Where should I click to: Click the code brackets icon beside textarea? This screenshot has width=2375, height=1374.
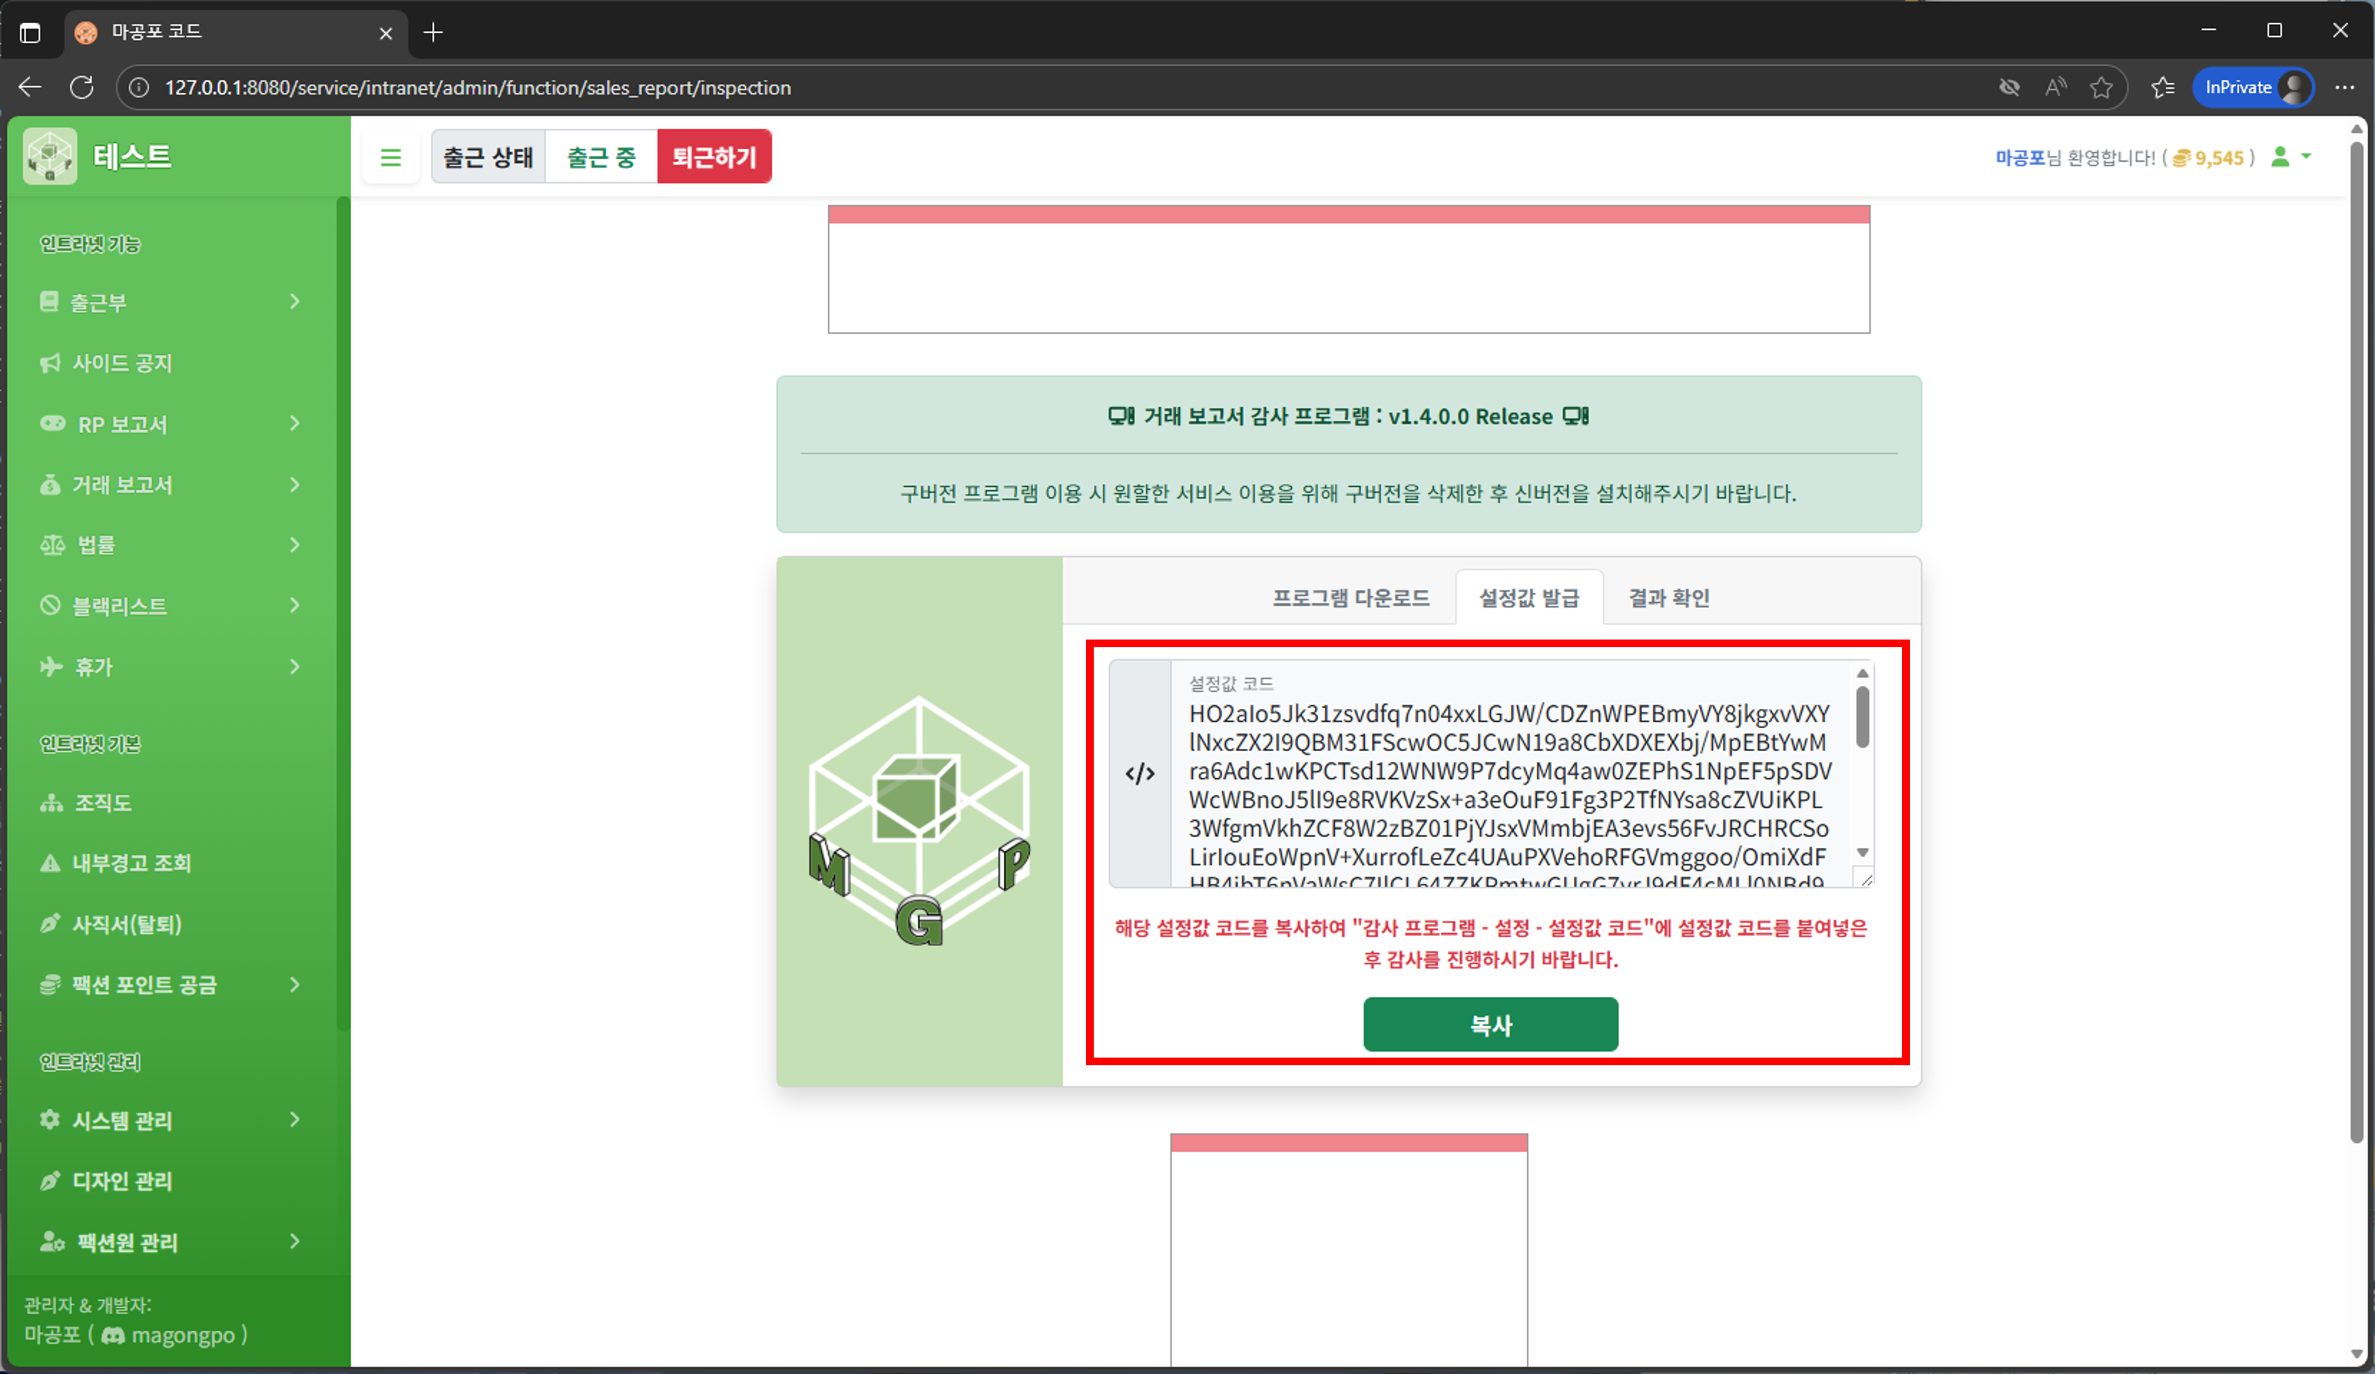(1139, 774)
